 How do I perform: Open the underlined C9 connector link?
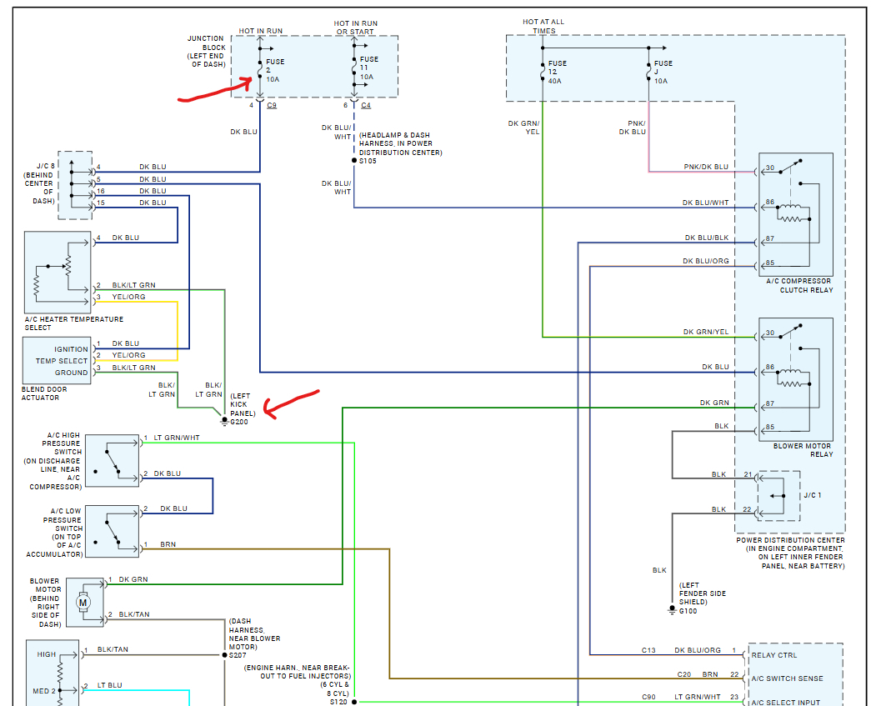click(x=272, y=105)
